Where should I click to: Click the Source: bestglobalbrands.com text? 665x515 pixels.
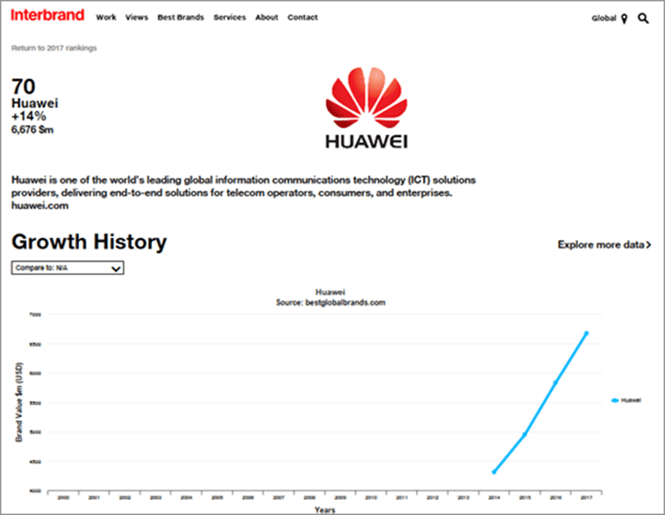point(331,302)
